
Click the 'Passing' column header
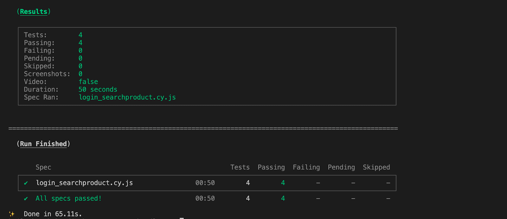[271, 167]
